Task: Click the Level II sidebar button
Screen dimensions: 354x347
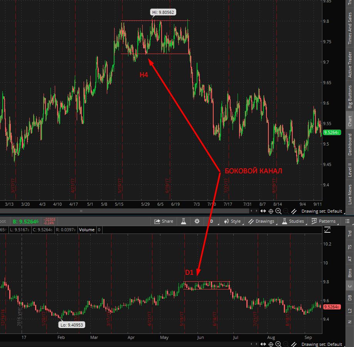Action: [x=350, y=169]
